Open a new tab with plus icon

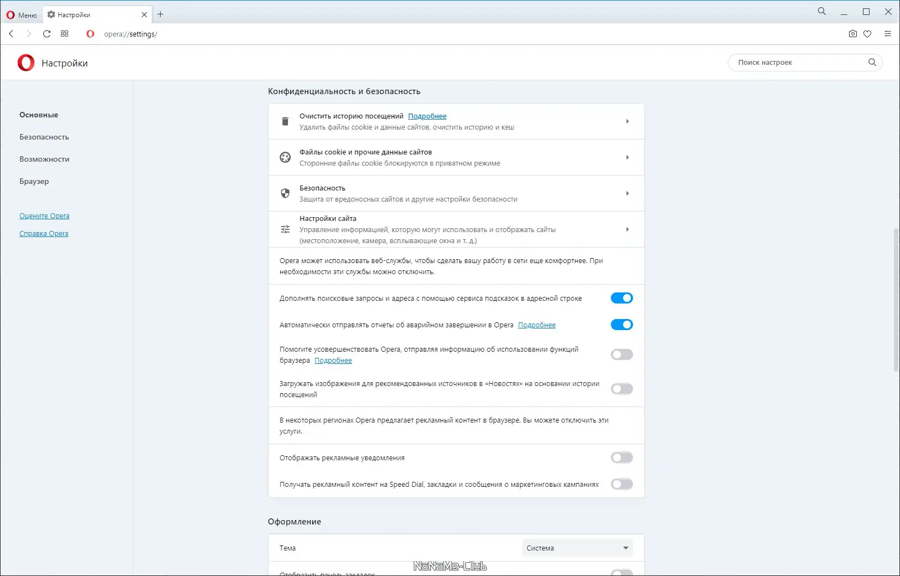161,14
